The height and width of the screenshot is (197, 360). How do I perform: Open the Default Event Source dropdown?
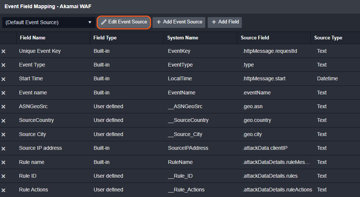(48, 22)
